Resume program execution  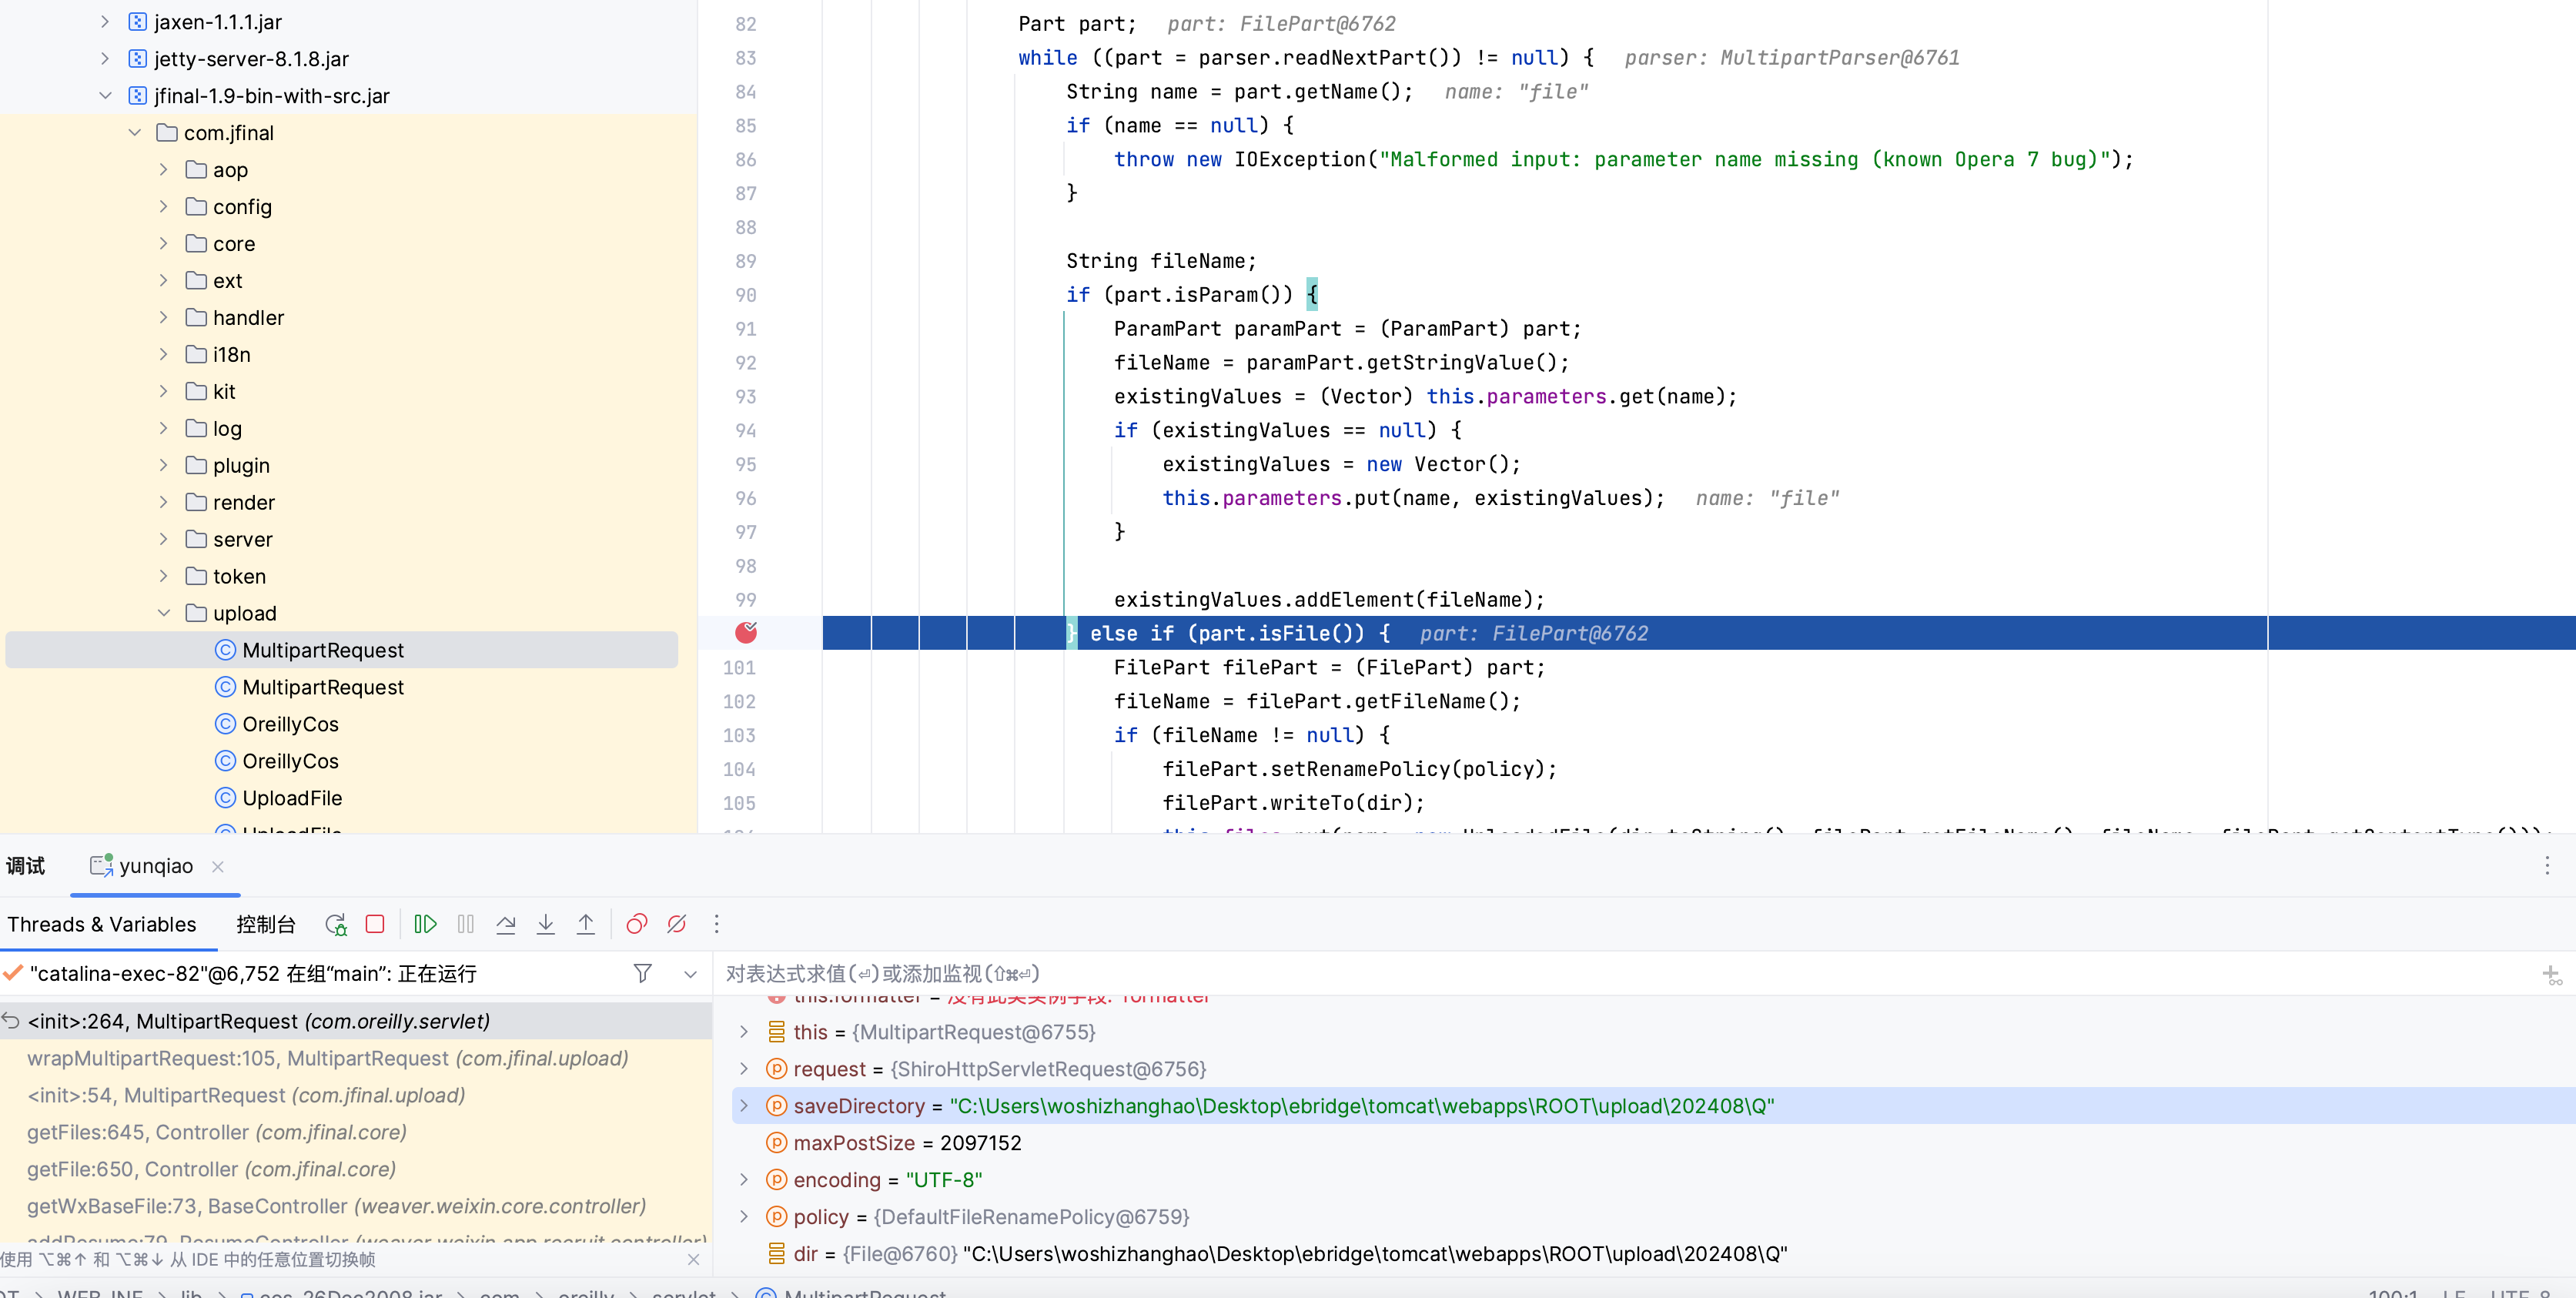[425, 924]
